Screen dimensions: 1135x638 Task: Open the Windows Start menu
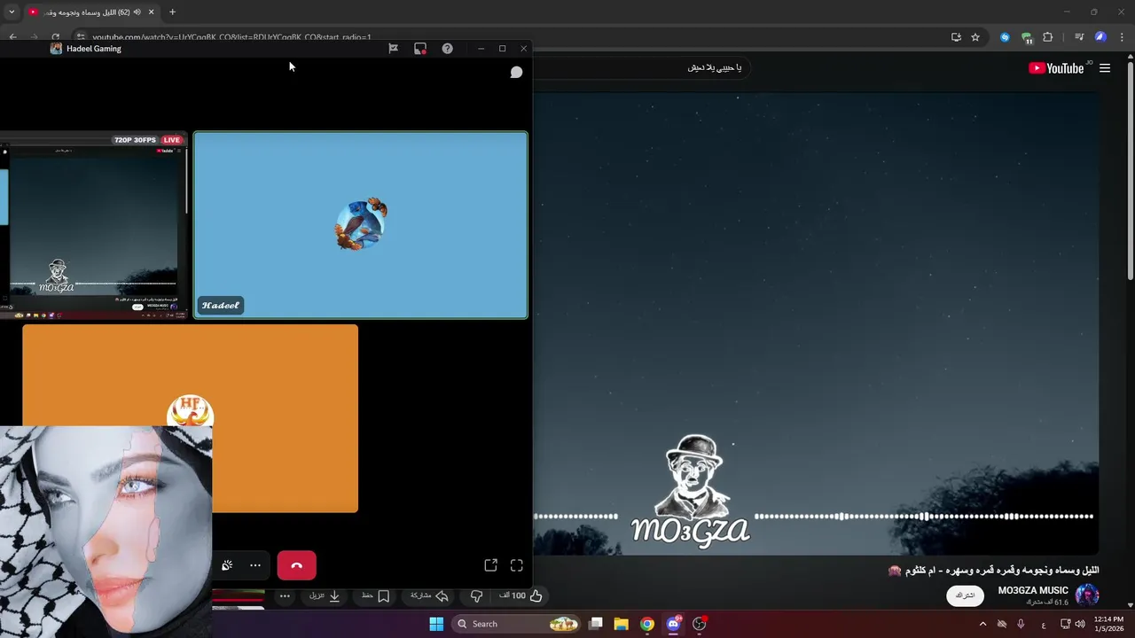pyautogui.click(x=436, y=624)
